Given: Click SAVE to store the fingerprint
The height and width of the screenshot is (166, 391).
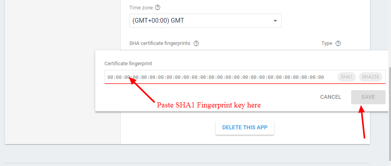Looking at the screenshot, I should 368,97.
